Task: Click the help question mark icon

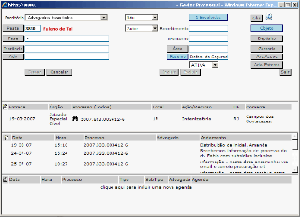Action: [x=269, y=17]
